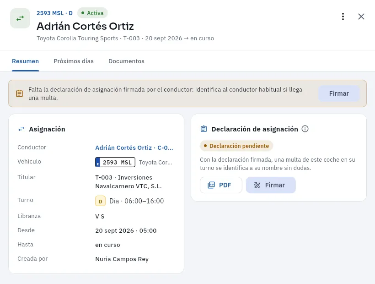Screen dimensions: 375x284
Task: Click the Vehículo field label
Action: (29, 161)
